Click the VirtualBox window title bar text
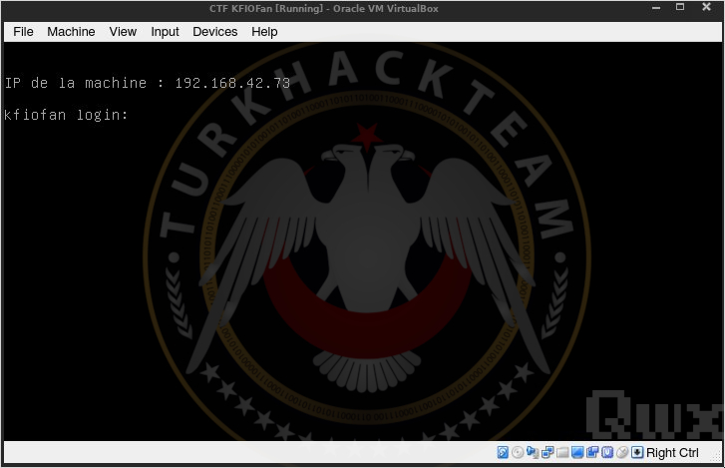The width and height of the screenshot is (725, 468). point(324,8)
